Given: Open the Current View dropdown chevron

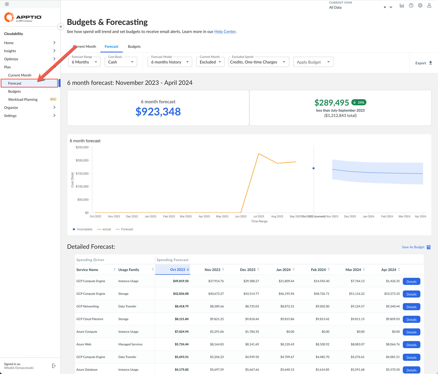Looking at the screenshot, I should (x=391, y=7).
